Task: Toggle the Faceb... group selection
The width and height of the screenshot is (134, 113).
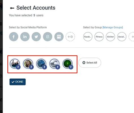Action: [88, 37]
